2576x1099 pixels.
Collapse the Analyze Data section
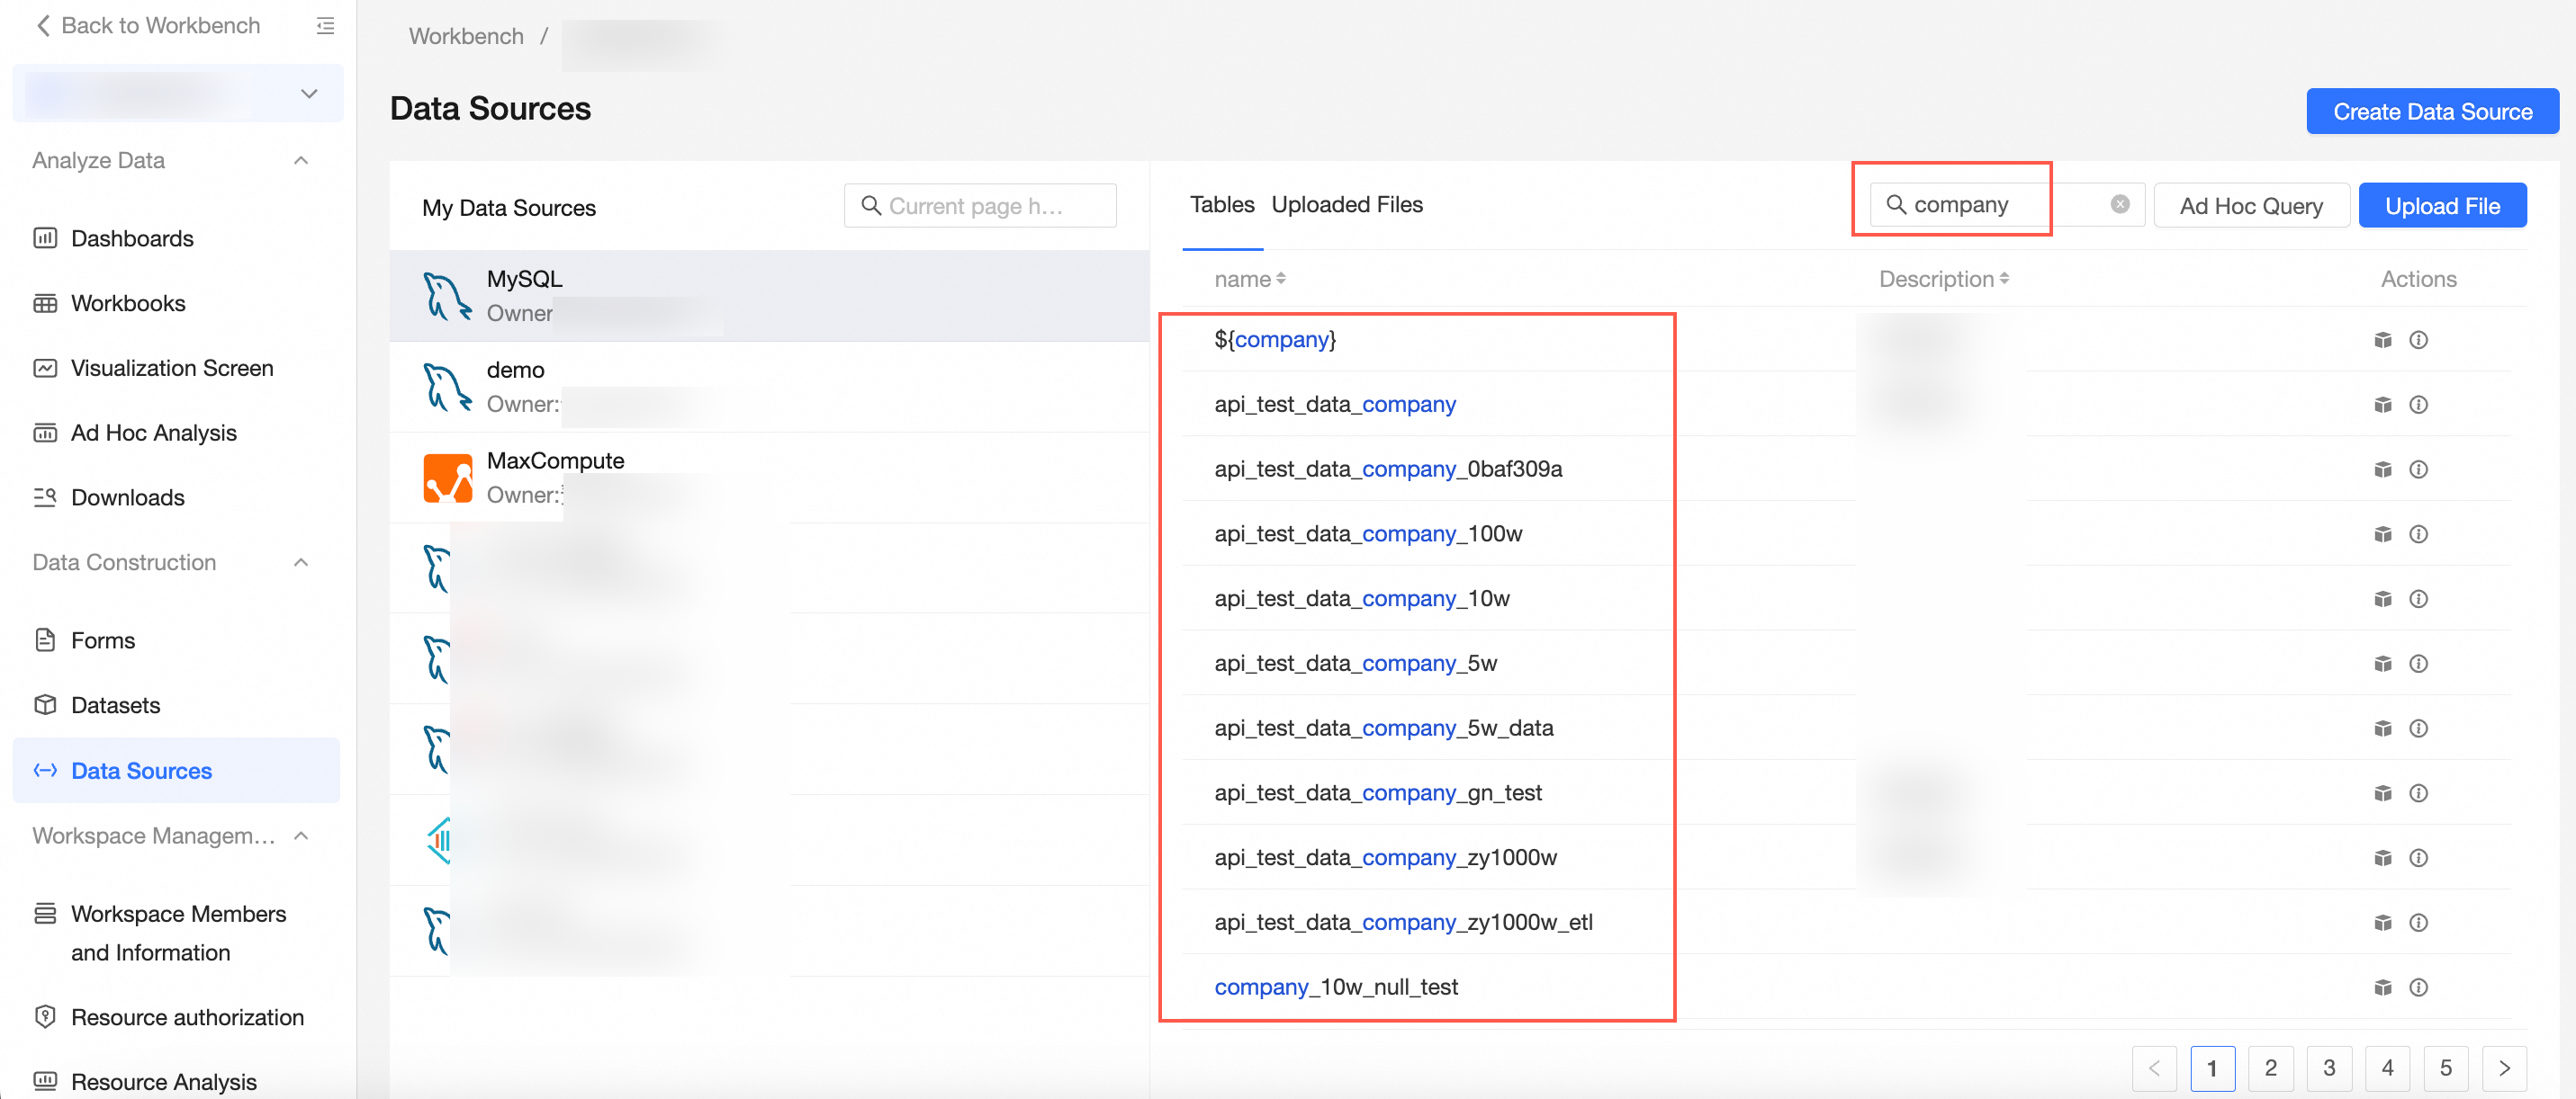[301, 161]
